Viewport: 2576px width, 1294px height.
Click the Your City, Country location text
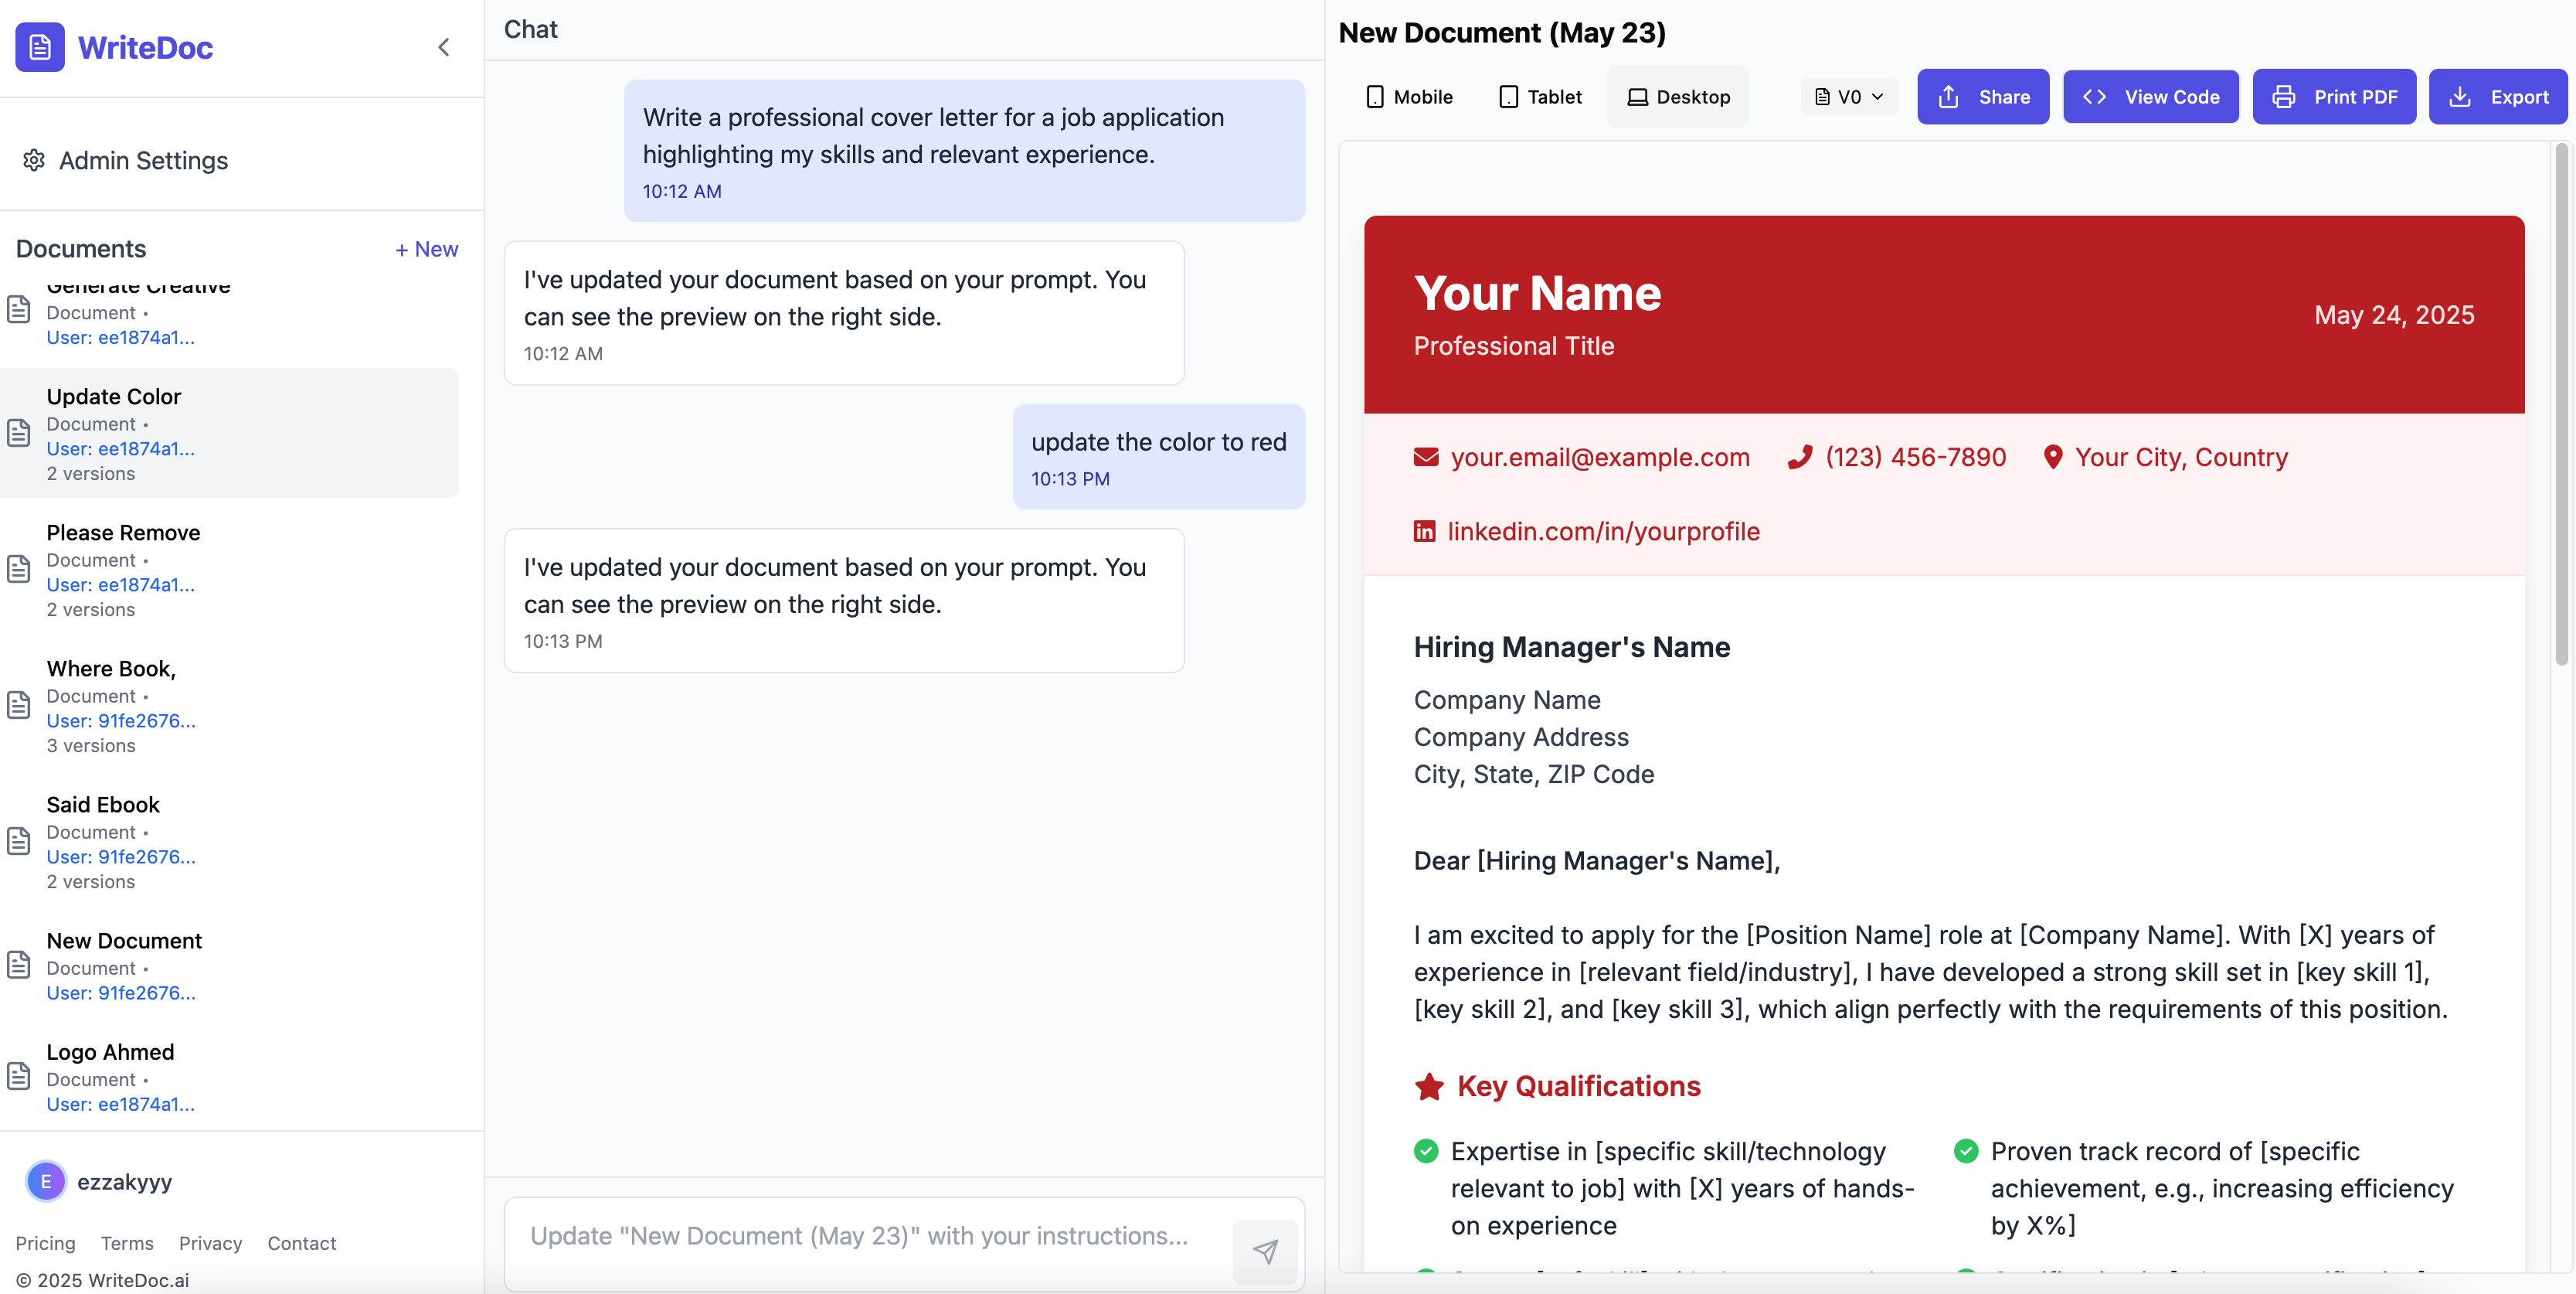pyautogui.click(x=2181, y=458)
